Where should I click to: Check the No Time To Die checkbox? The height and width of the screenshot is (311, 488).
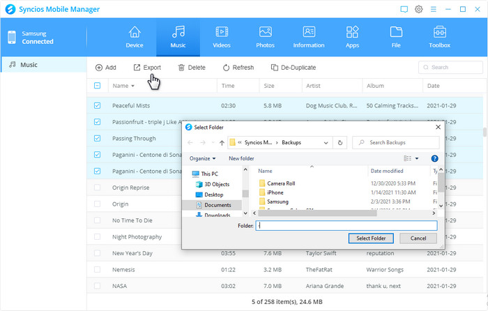pyautogui.click(x=97, y=220)
